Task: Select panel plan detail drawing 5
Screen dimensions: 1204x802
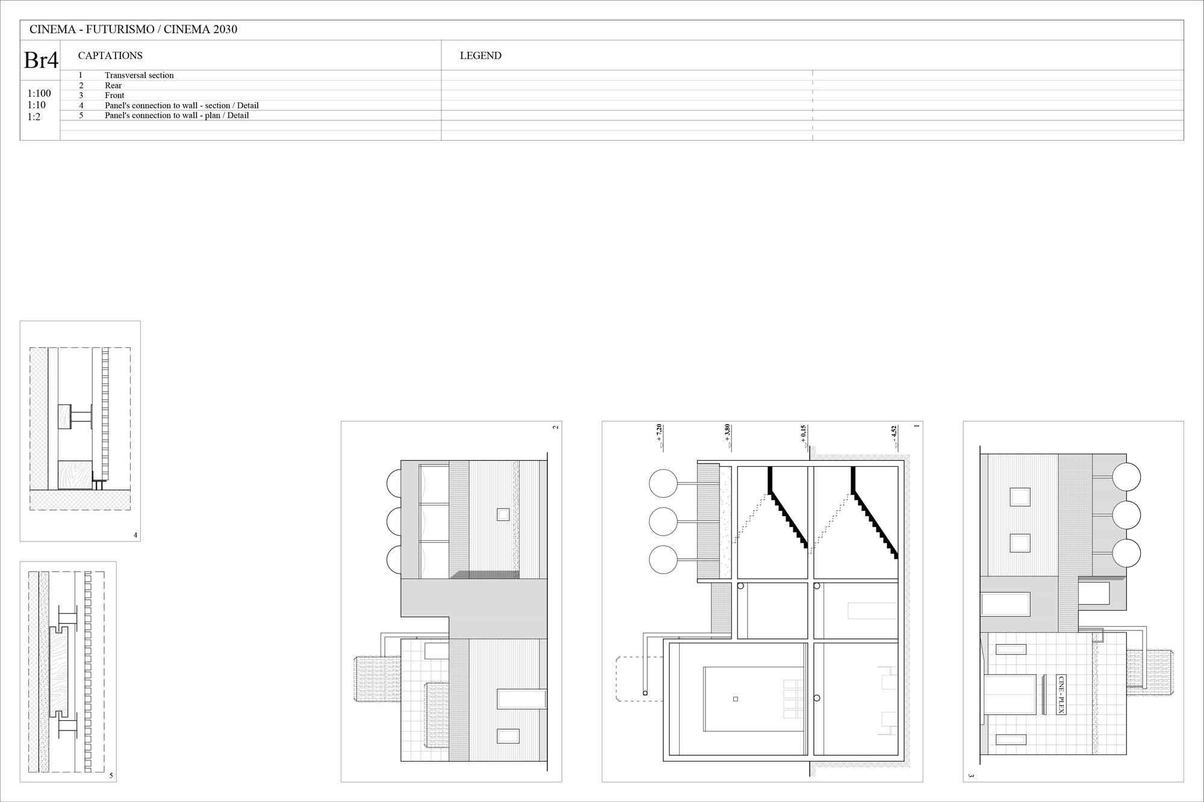Action: tap(68, 671)
